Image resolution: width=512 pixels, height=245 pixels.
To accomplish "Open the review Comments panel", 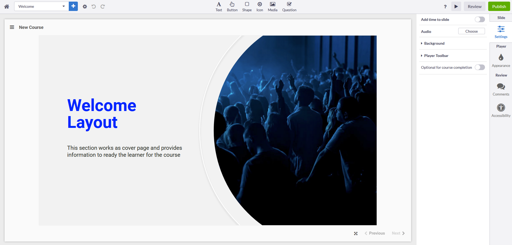I will click(x=501, y=90).
